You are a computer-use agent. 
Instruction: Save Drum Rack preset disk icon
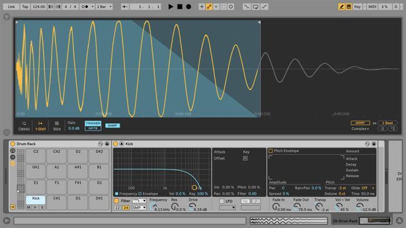tap(107, 144)
